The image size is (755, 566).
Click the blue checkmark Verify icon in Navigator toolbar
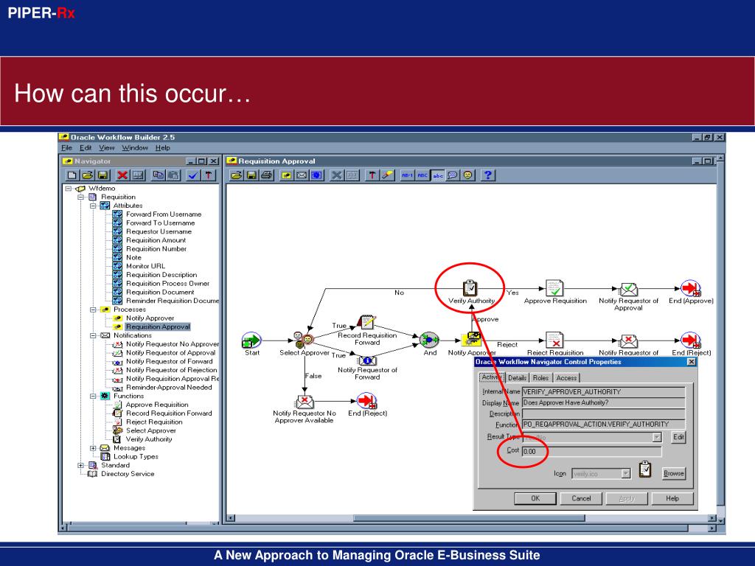(193, 175)
